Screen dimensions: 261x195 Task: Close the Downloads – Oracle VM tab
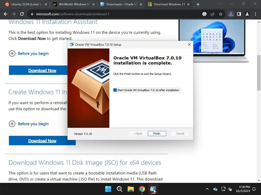[141, 4]
